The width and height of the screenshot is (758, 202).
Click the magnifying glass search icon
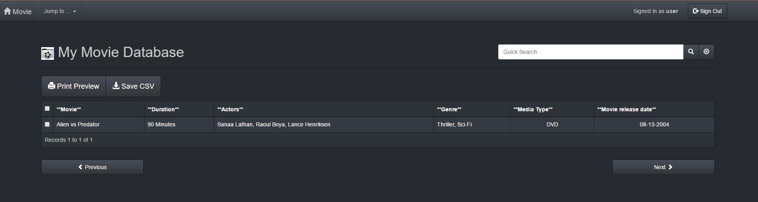pos(691,52)
